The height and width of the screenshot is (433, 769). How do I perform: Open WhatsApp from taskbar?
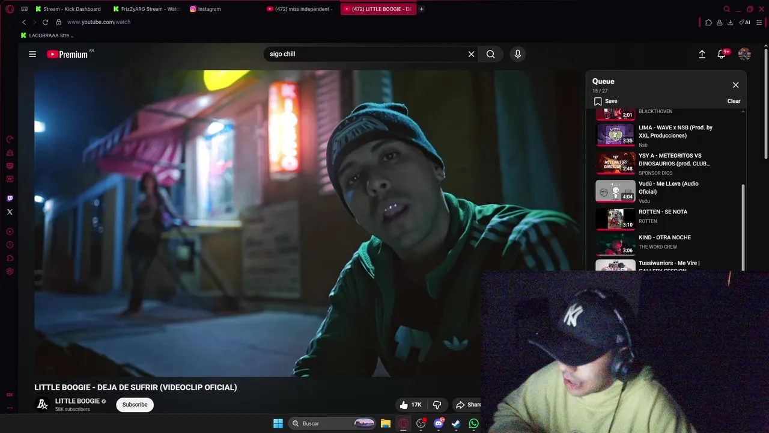tap(474, 423)
